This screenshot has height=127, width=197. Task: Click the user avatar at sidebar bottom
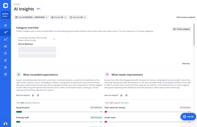[5, 124]
